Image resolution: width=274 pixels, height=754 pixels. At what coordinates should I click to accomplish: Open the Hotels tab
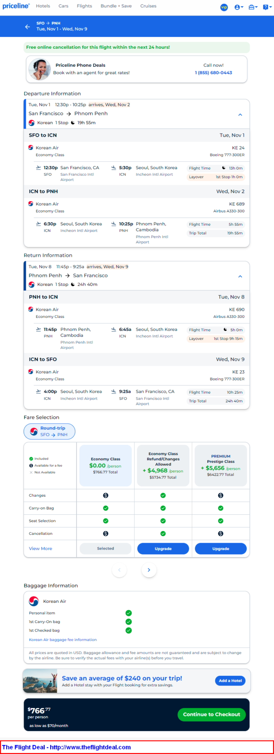click(43, 6)
